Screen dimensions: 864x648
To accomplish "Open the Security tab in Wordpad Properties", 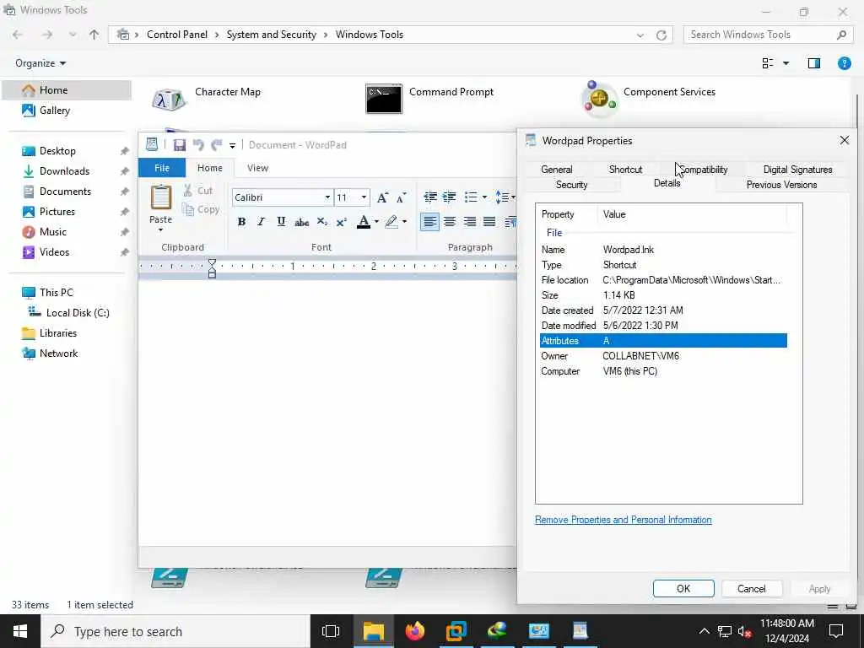I will (571, 185).
